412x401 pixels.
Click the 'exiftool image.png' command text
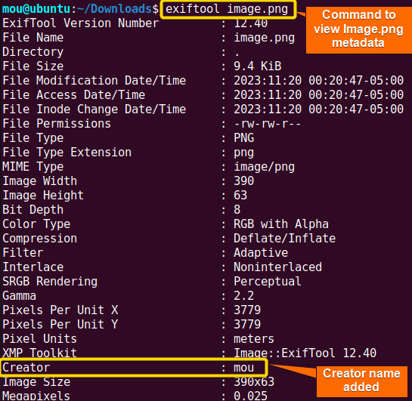tap(227, 10)
